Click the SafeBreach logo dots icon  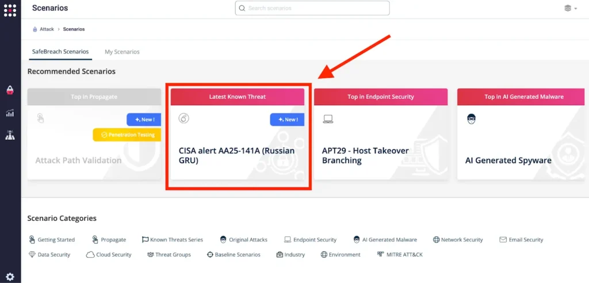(10, 10)
